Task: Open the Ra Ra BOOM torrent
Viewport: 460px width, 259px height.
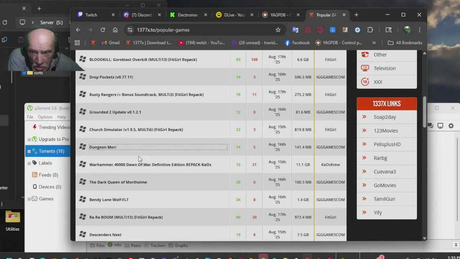Action: [x=126, y=217]
